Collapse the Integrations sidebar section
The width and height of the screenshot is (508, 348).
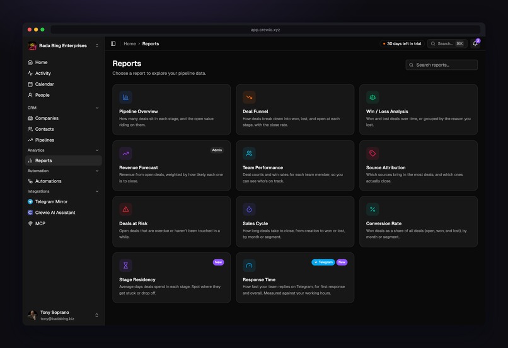(97, 191)
